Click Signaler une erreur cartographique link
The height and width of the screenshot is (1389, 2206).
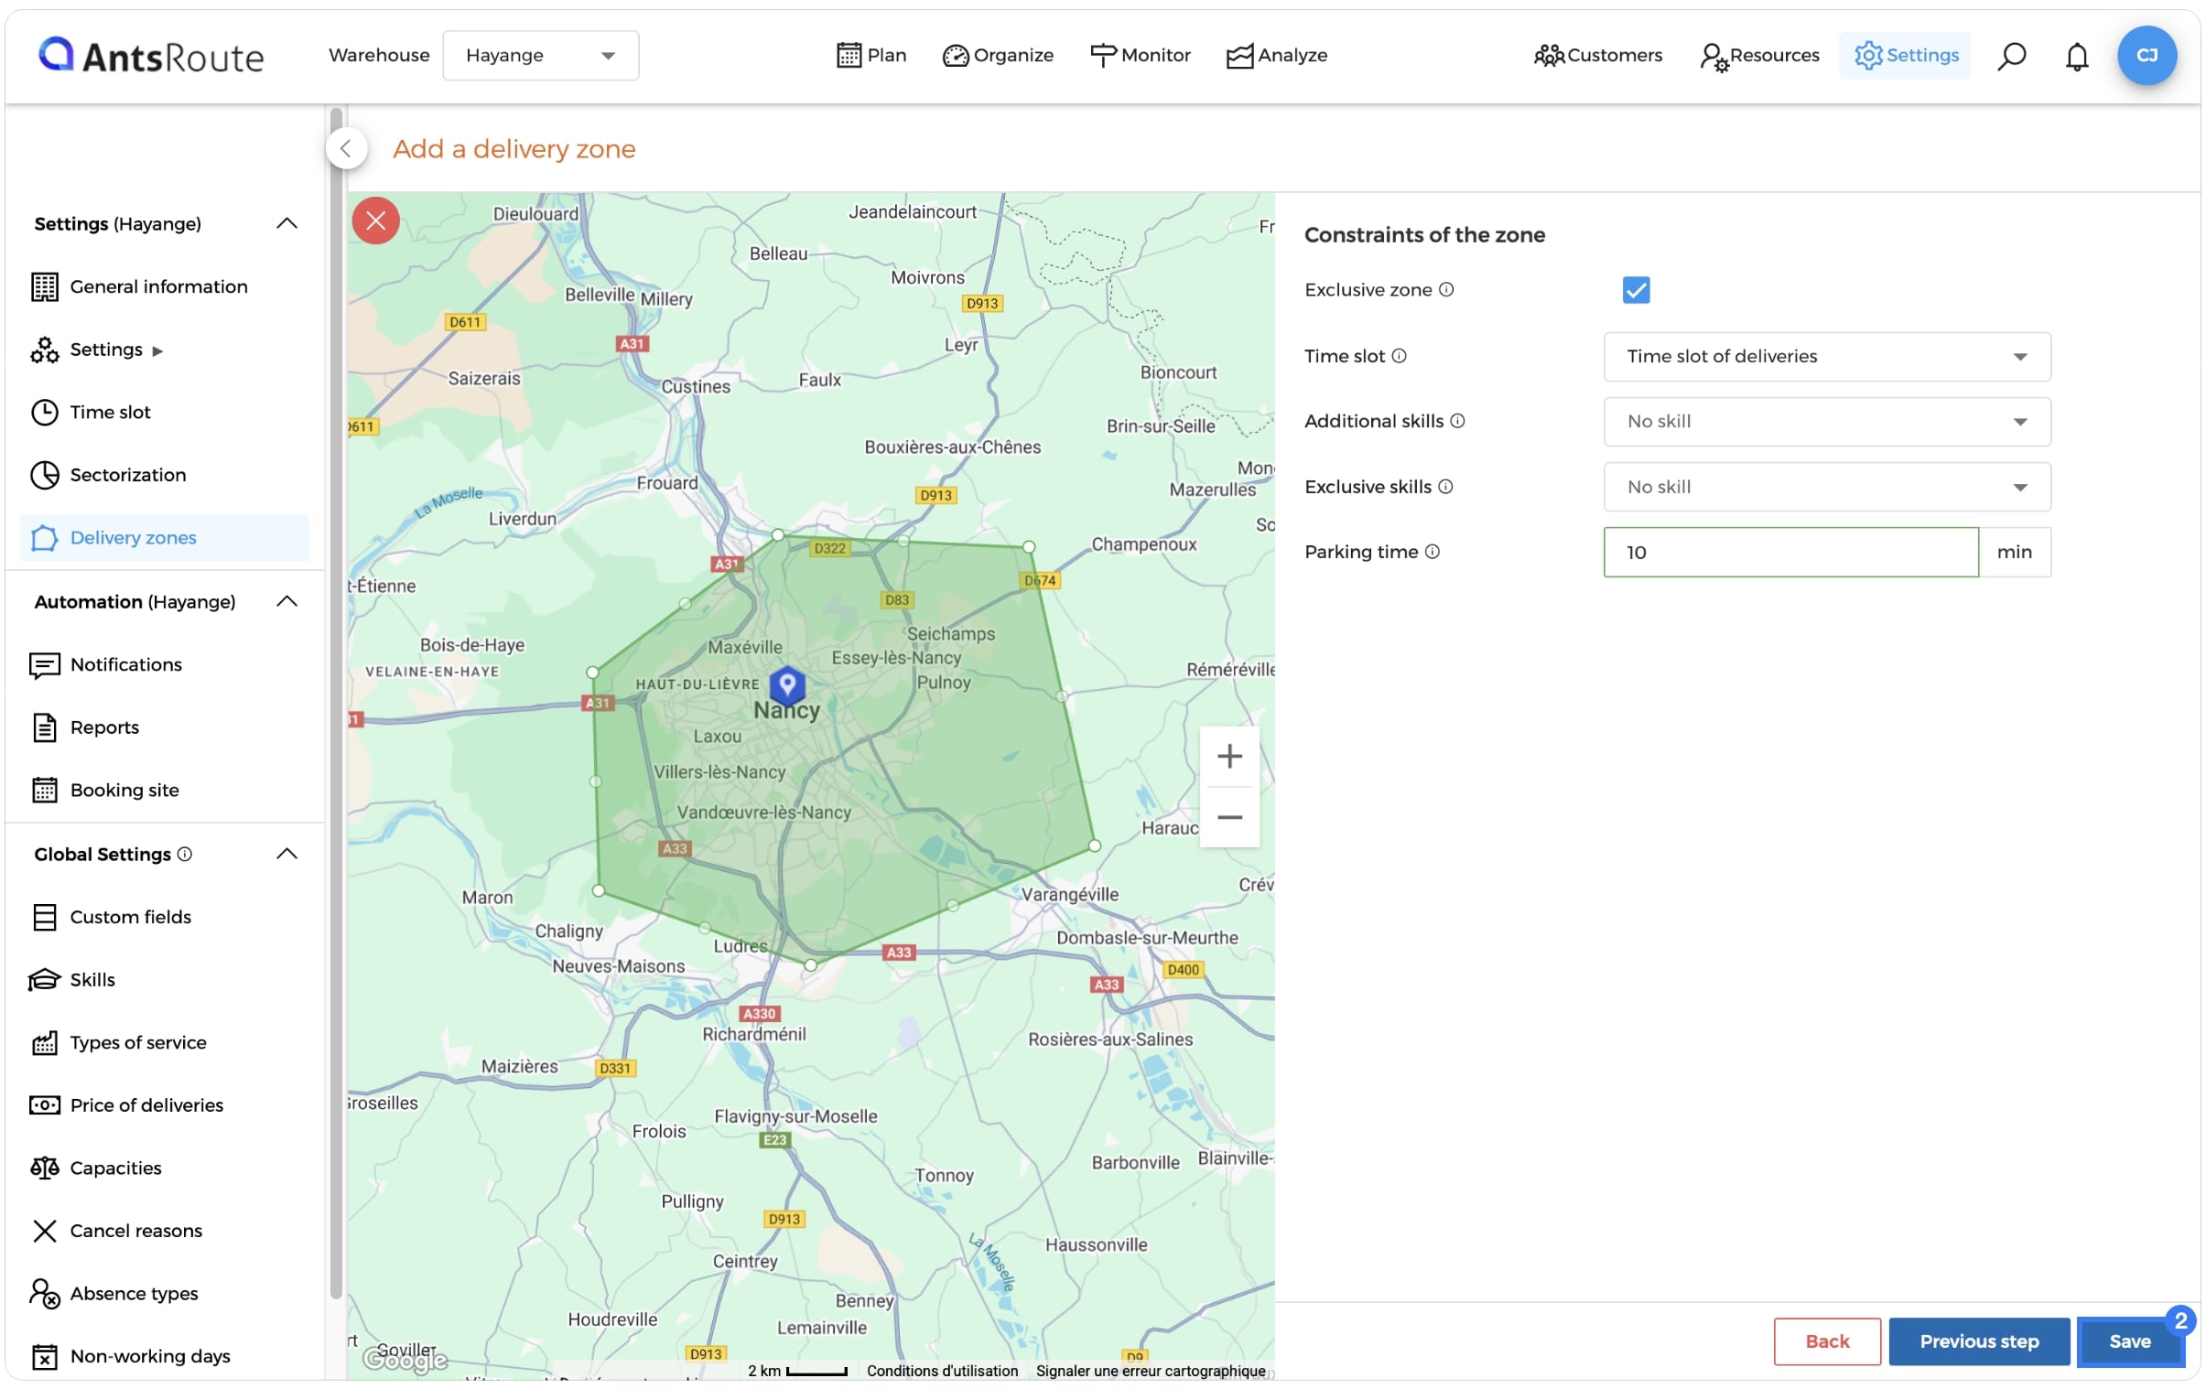coord(1151,1372)
